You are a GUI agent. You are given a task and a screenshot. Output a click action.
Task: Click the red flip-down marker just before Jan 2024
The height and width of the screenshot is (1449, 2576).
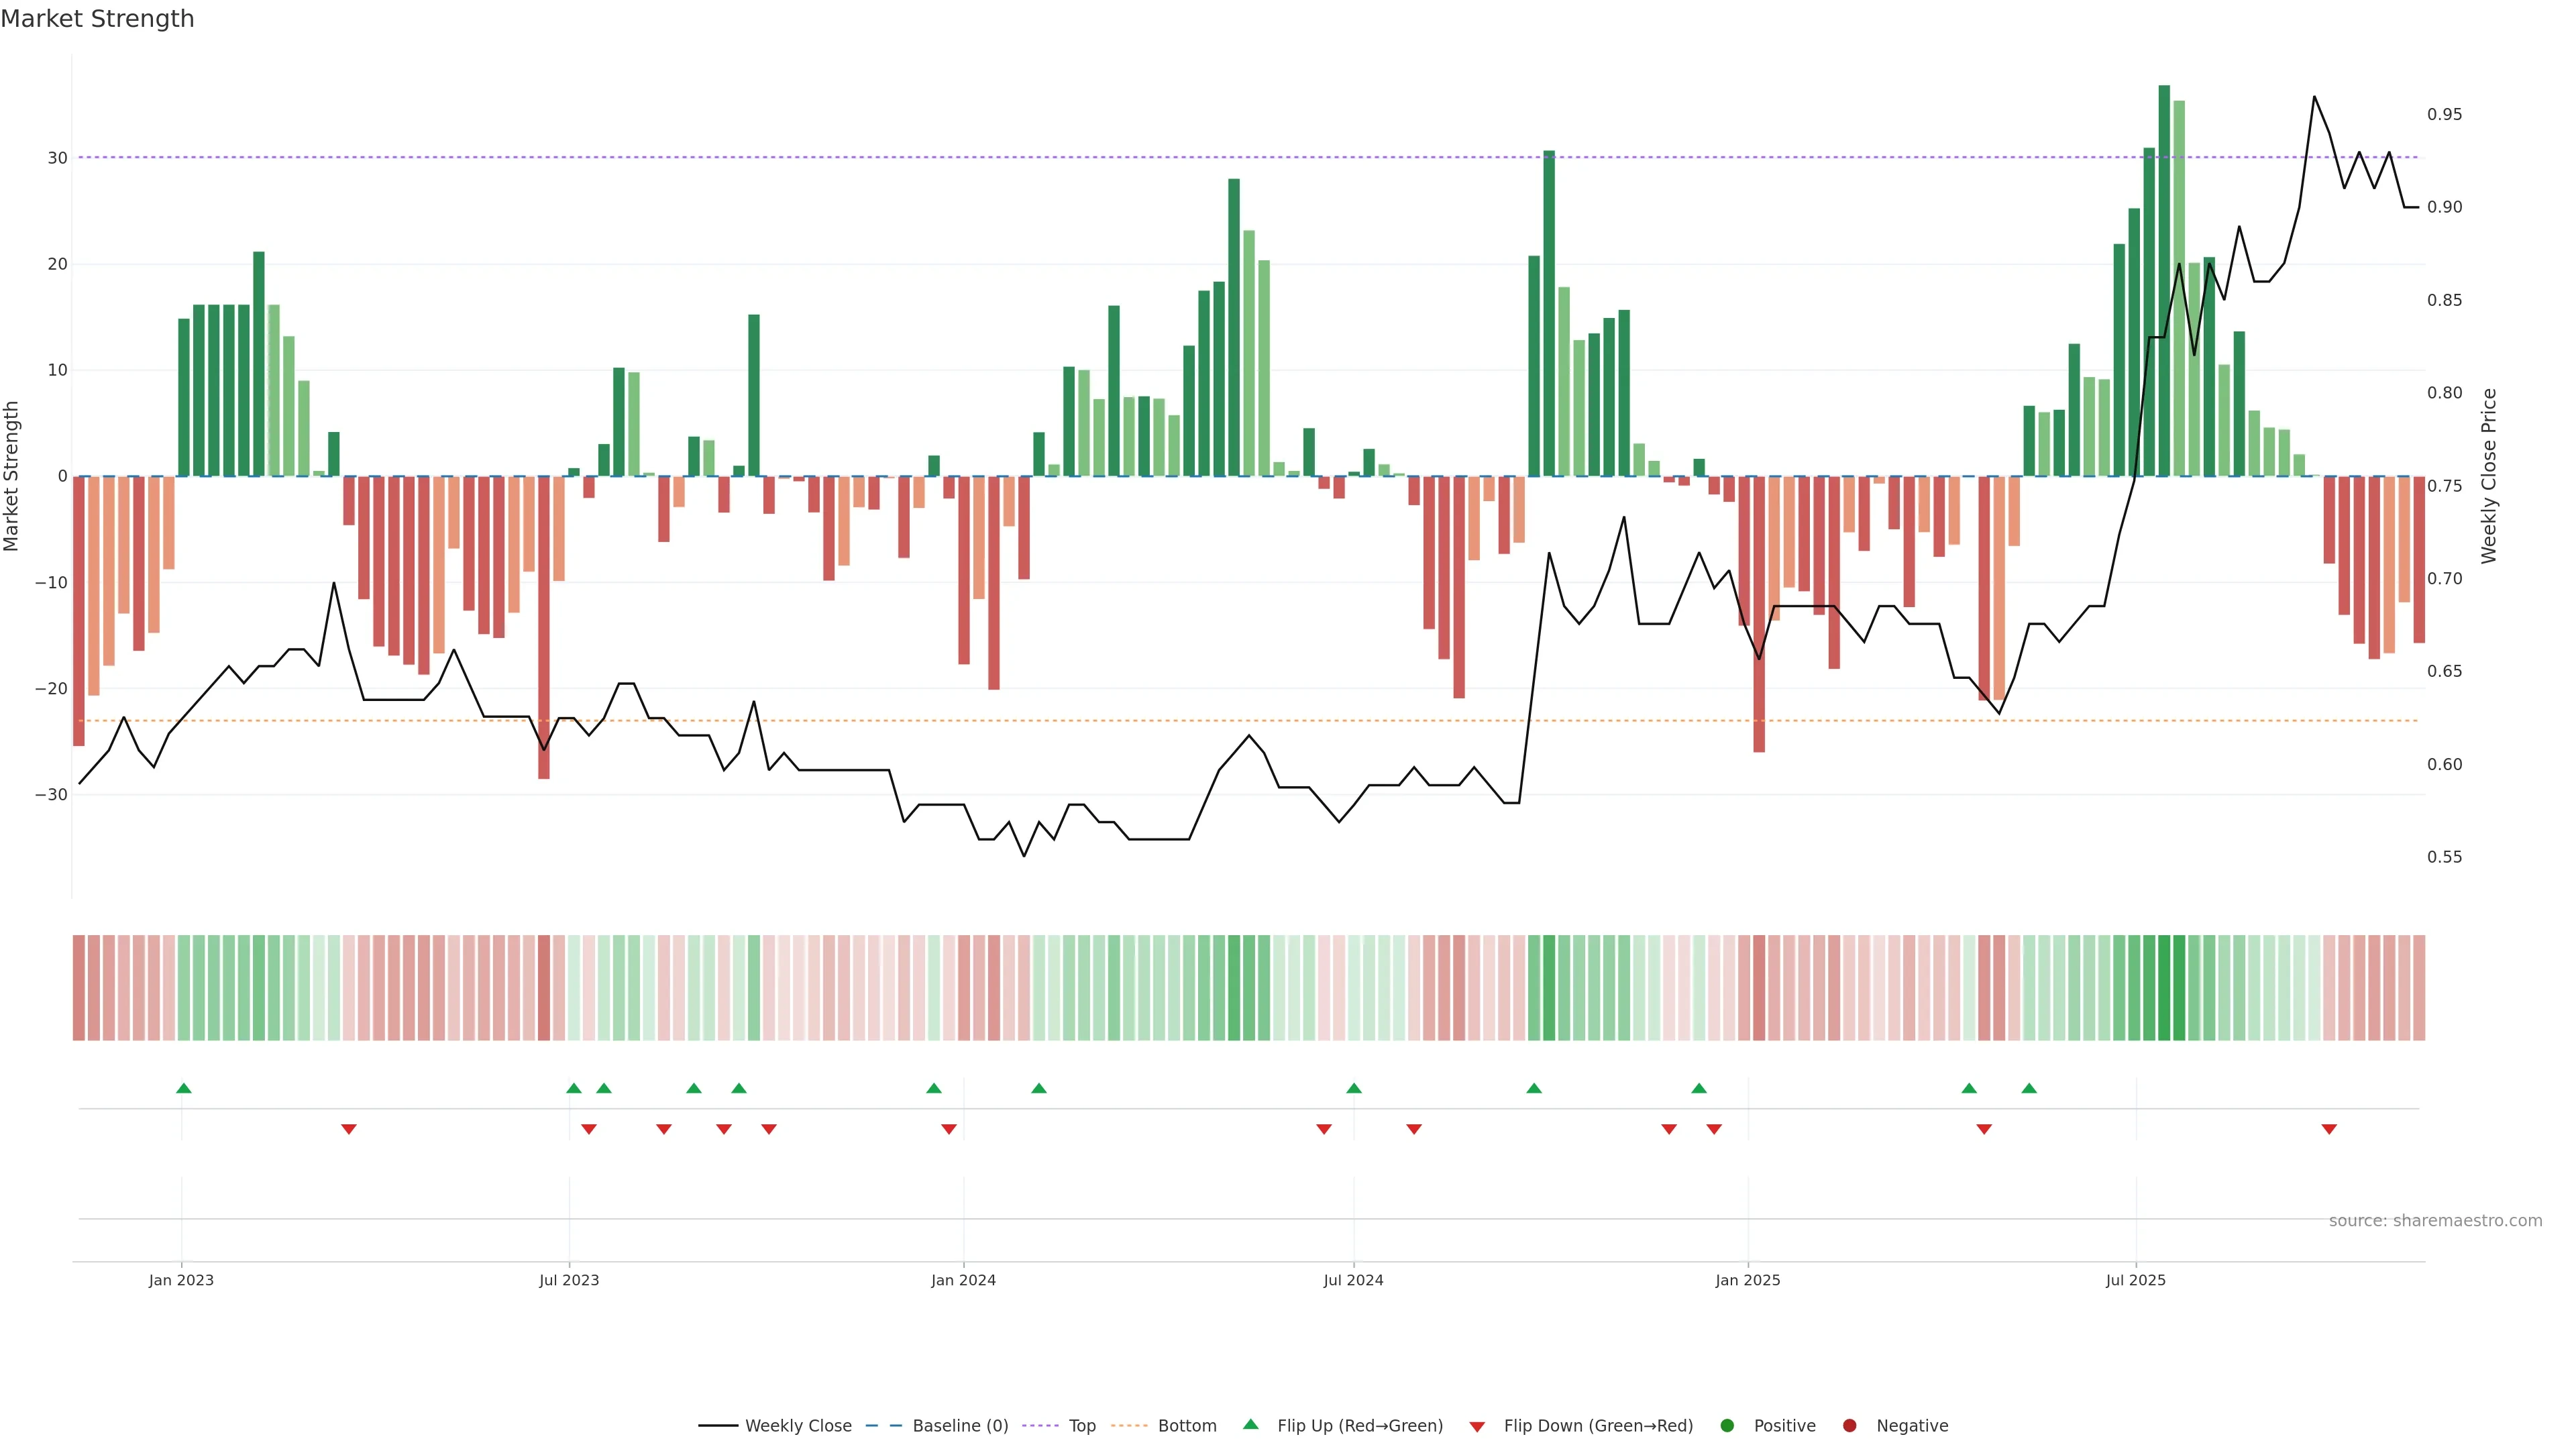point(949,1129)
